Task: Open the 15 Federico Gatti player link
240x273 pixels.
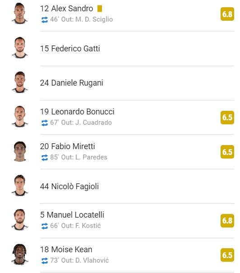Action: (x=70, y=48)
